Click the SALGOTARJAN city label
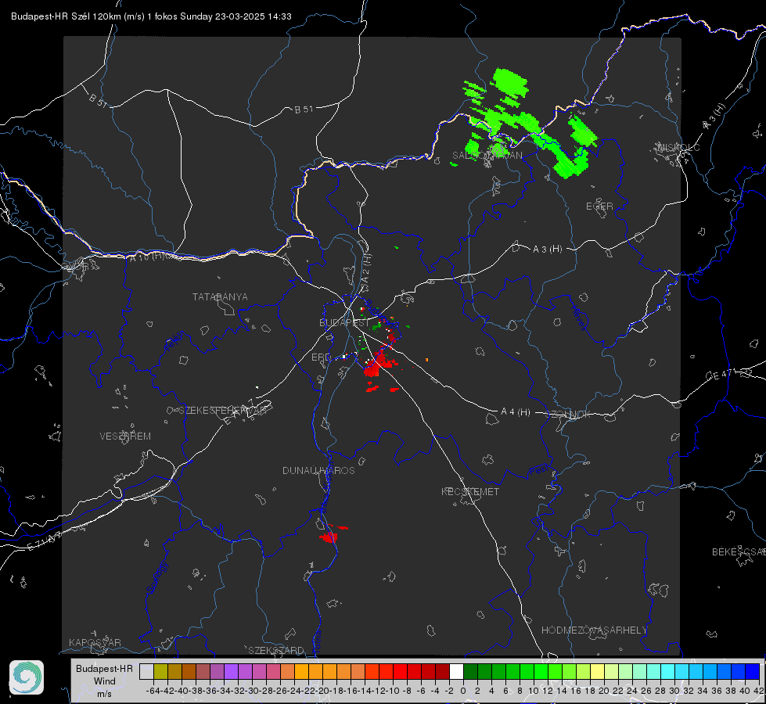Viewport: 766px width, 704px height. click(487, 156)
